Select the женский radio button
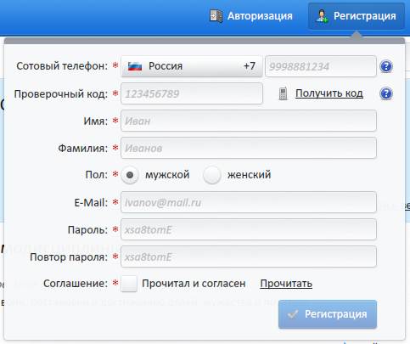 211,175
